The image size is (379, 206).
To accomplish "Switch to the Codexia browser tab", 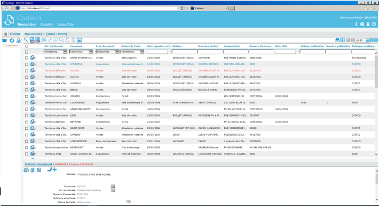I will (209, 8).
